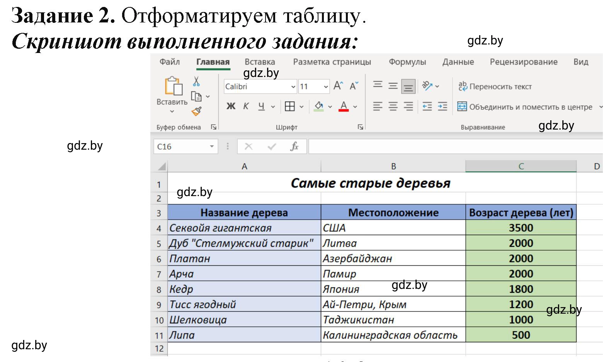Decrease font size with small A icon
Viewport: 611px width, 362px height.
[x=354, y=86]
